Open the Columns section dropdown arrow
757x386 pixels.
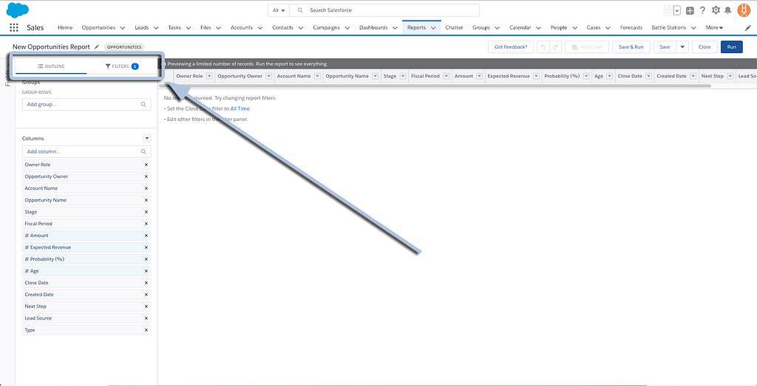point(146,138)
